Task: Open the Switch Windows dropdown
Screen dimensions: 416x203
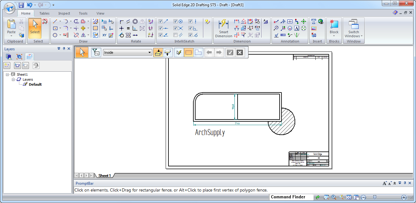Action: pyautogui.click(x=362, y=36)
